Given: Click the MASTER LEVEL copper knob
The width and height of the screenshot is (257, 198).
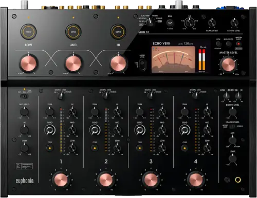Looking at the screenshot, I should [x=228, y=65].
